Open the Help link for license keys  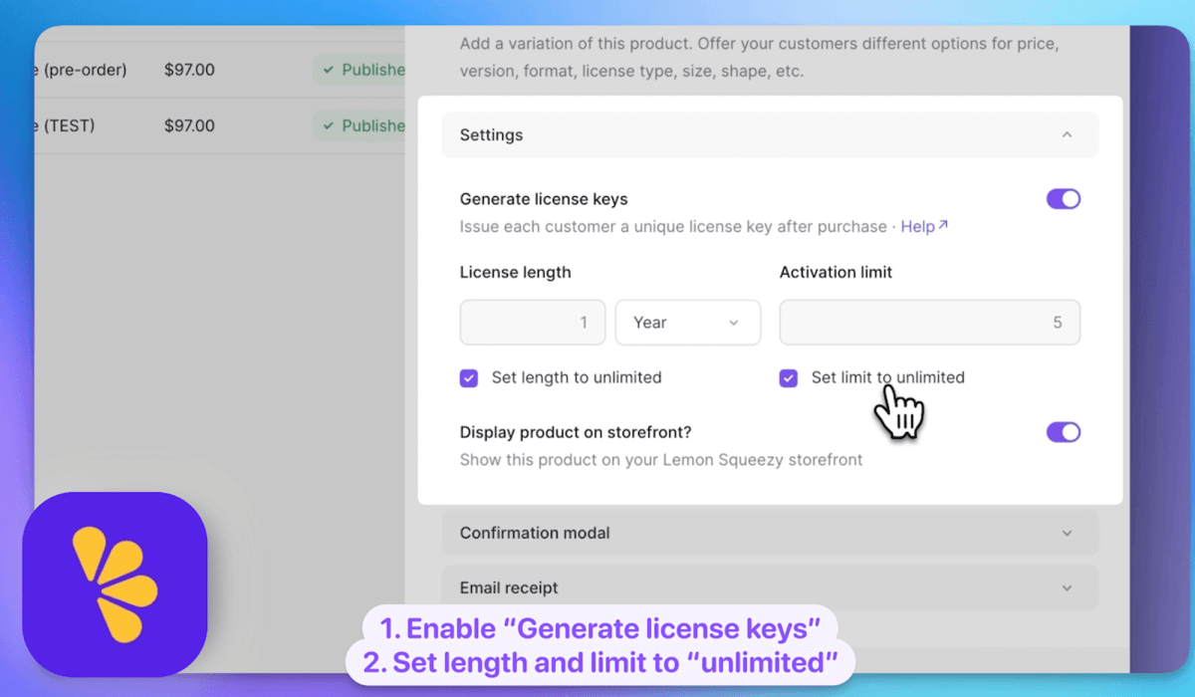pyautogui.click(x=923, y=227)
